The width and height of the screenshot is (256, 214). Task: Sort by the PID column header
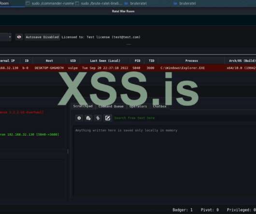point(138,61)
